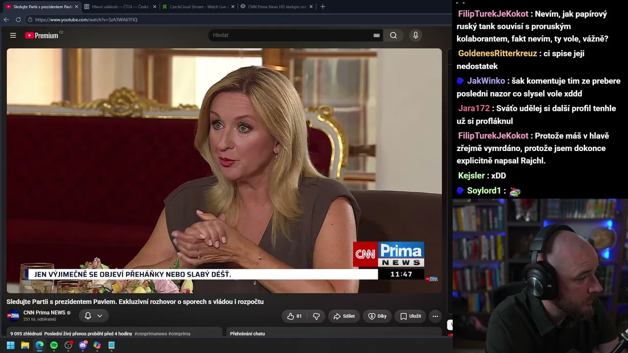Start voice search with microphone icon
The width and height of the screenshot is (628, 353).
pos(416,35)
